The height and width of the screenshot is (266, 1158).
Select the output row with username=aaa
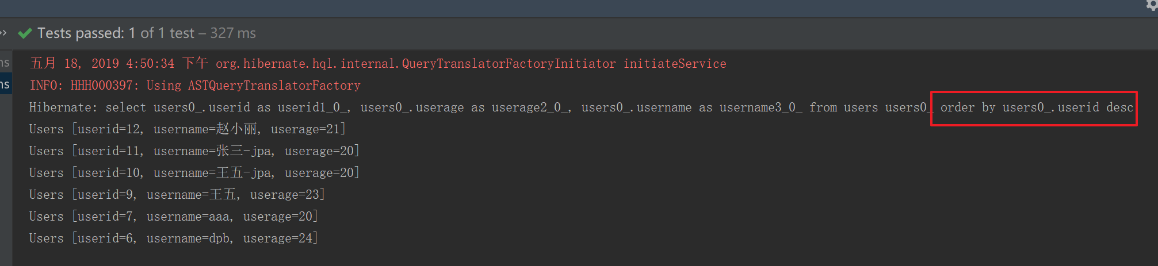pyautogui.click(x=174, y=217)
